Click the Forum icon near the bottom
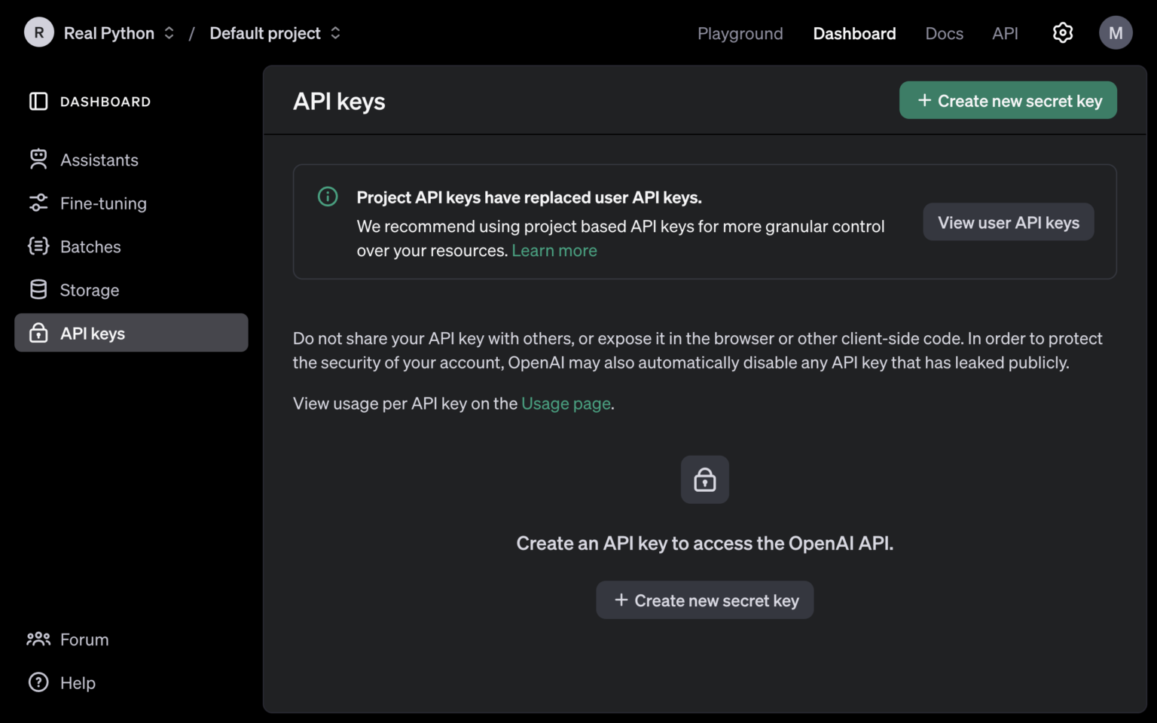 tap(38, 639)
